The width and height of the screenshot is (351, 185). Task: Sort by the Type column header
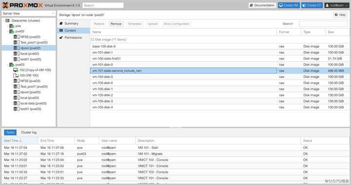(x=313, y=32)
